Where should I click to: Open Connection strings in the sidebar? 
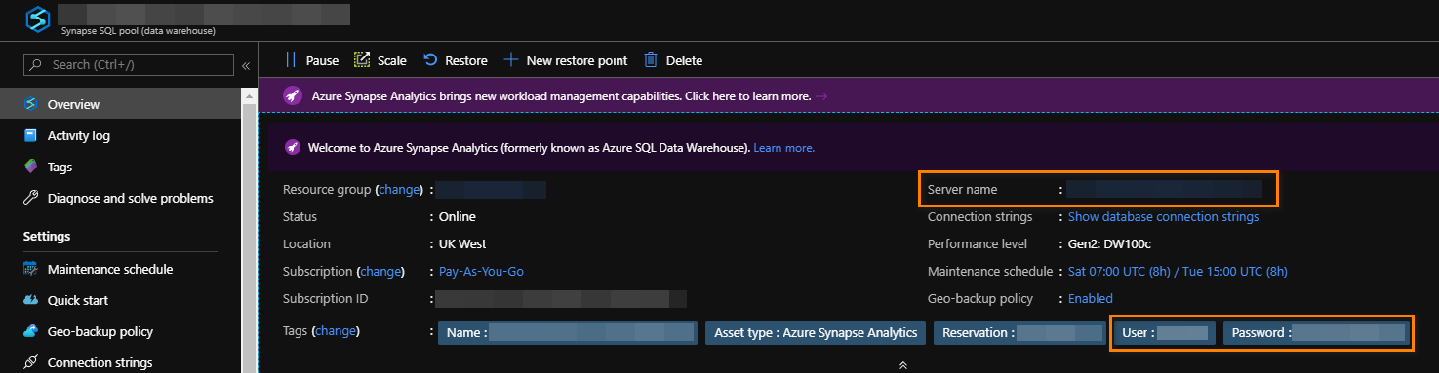(x=121, y=362)
